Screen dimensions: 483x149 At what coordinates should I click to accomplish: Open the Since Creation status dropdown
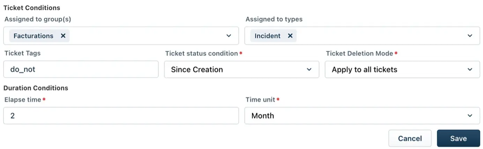tap(241, 69)
